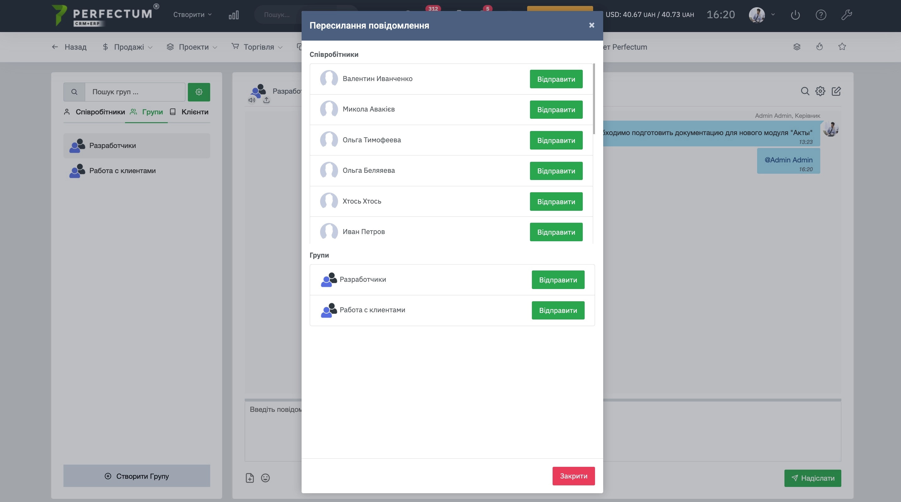Click the power logout icon

[795, 15]
